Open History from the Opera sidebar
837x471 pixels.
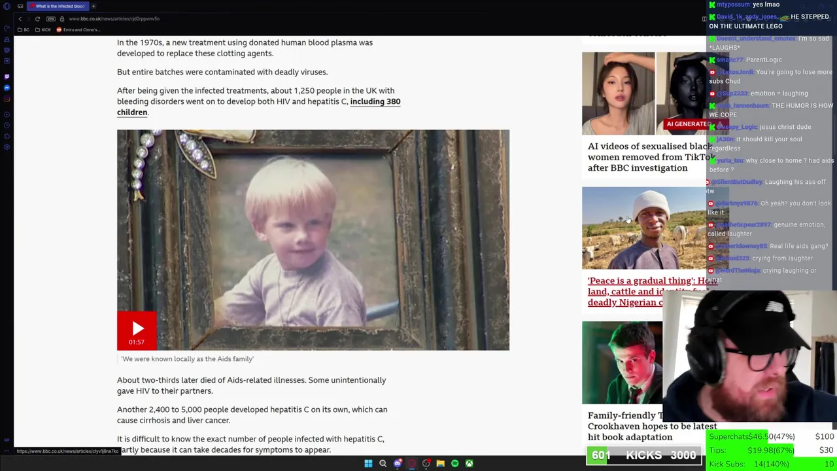[7, 126]
